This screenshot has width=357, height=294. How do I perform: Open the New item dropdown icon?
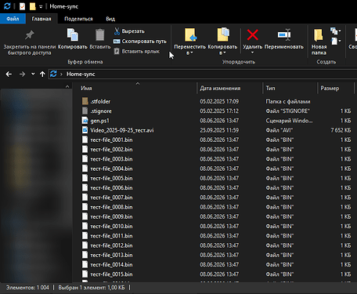pos(335,31)
